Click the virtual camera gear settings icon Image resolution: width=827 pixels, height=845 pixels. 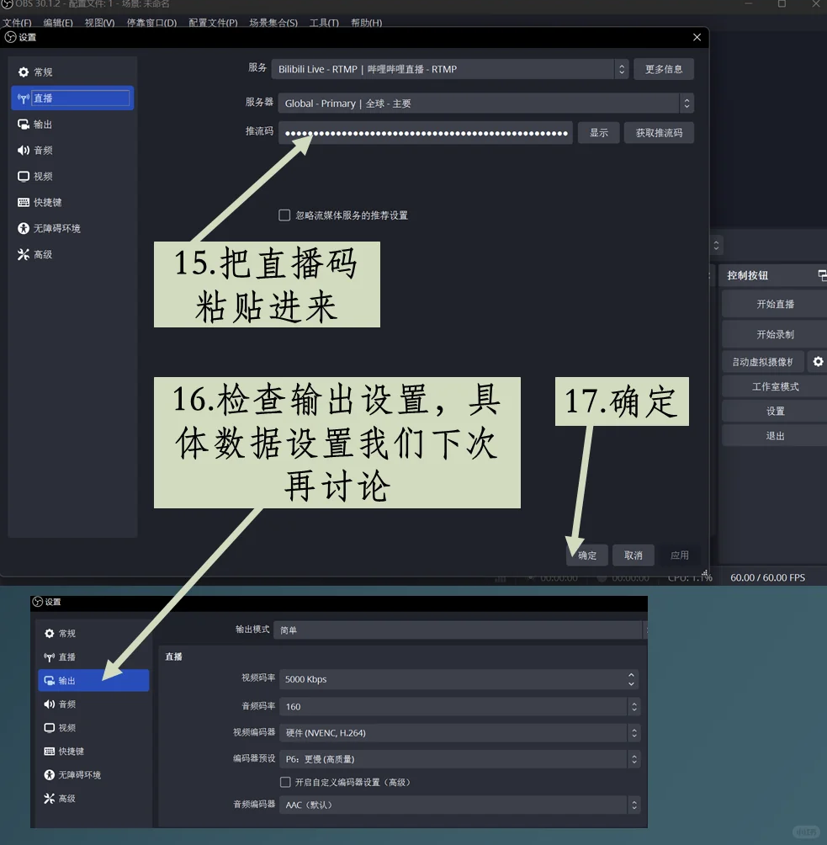(818, 362)
